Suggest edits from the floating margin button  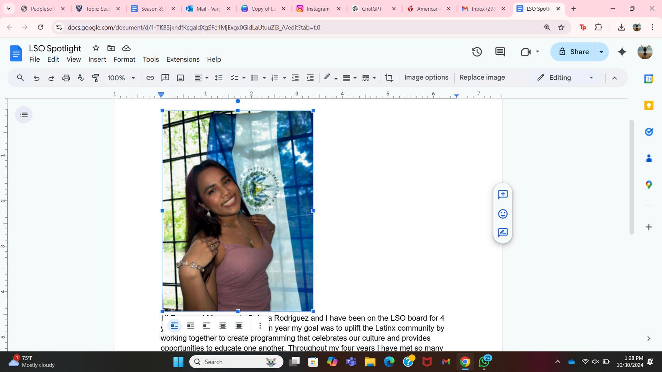click(503, 233)
